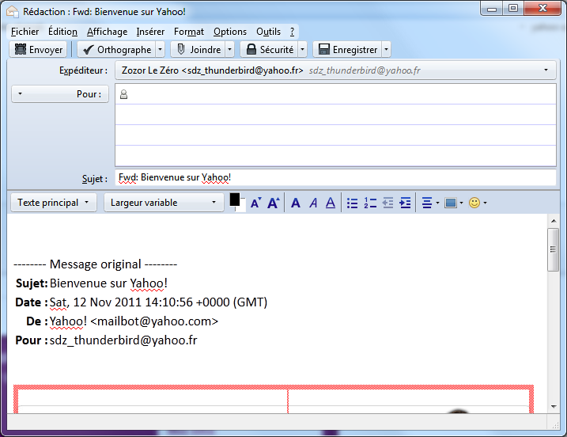Open the Format menu

(189, 32)
